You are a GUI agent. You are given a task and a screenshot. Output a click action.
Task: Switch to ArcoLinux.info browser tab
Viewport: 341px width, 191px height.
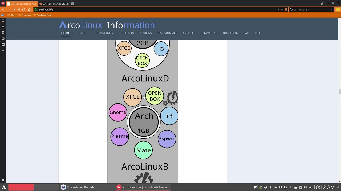pos(22,4)
